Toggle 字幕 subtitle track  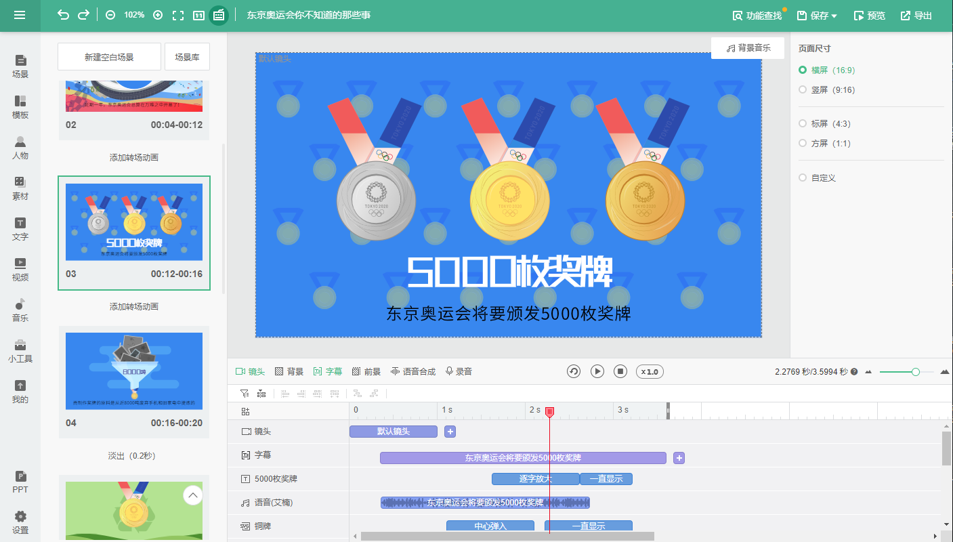coord(328,371)
